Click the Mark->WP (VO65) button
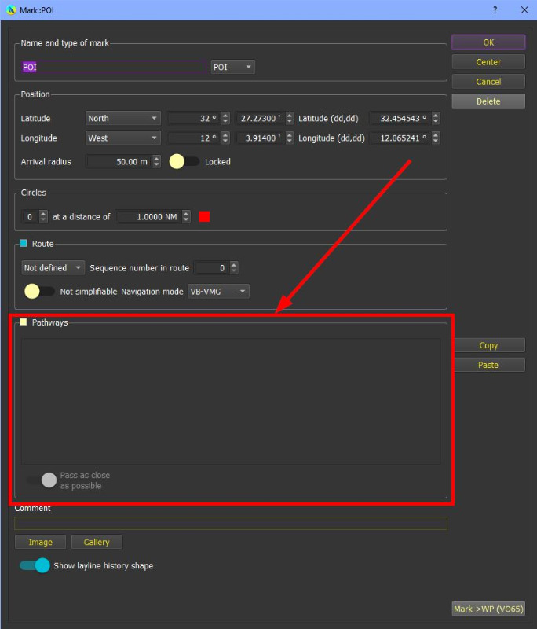Viewport: 537px width, 629px height. [488, 609]
